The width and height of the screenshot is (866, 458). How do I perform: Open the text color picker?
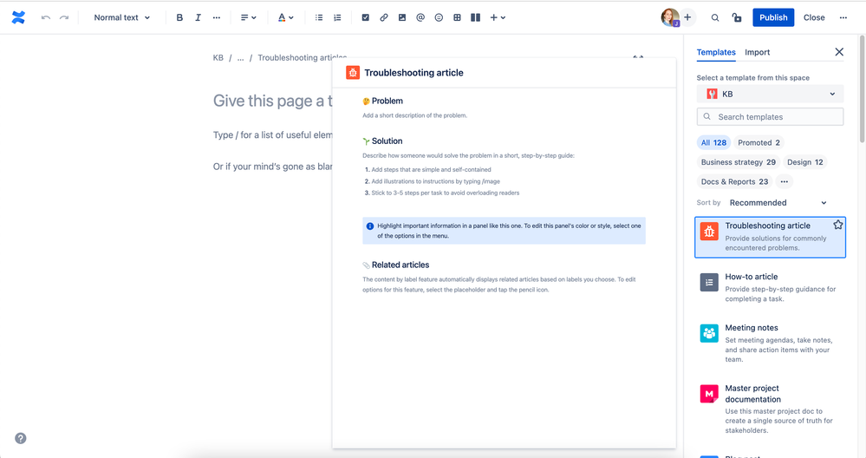(285, 17)
